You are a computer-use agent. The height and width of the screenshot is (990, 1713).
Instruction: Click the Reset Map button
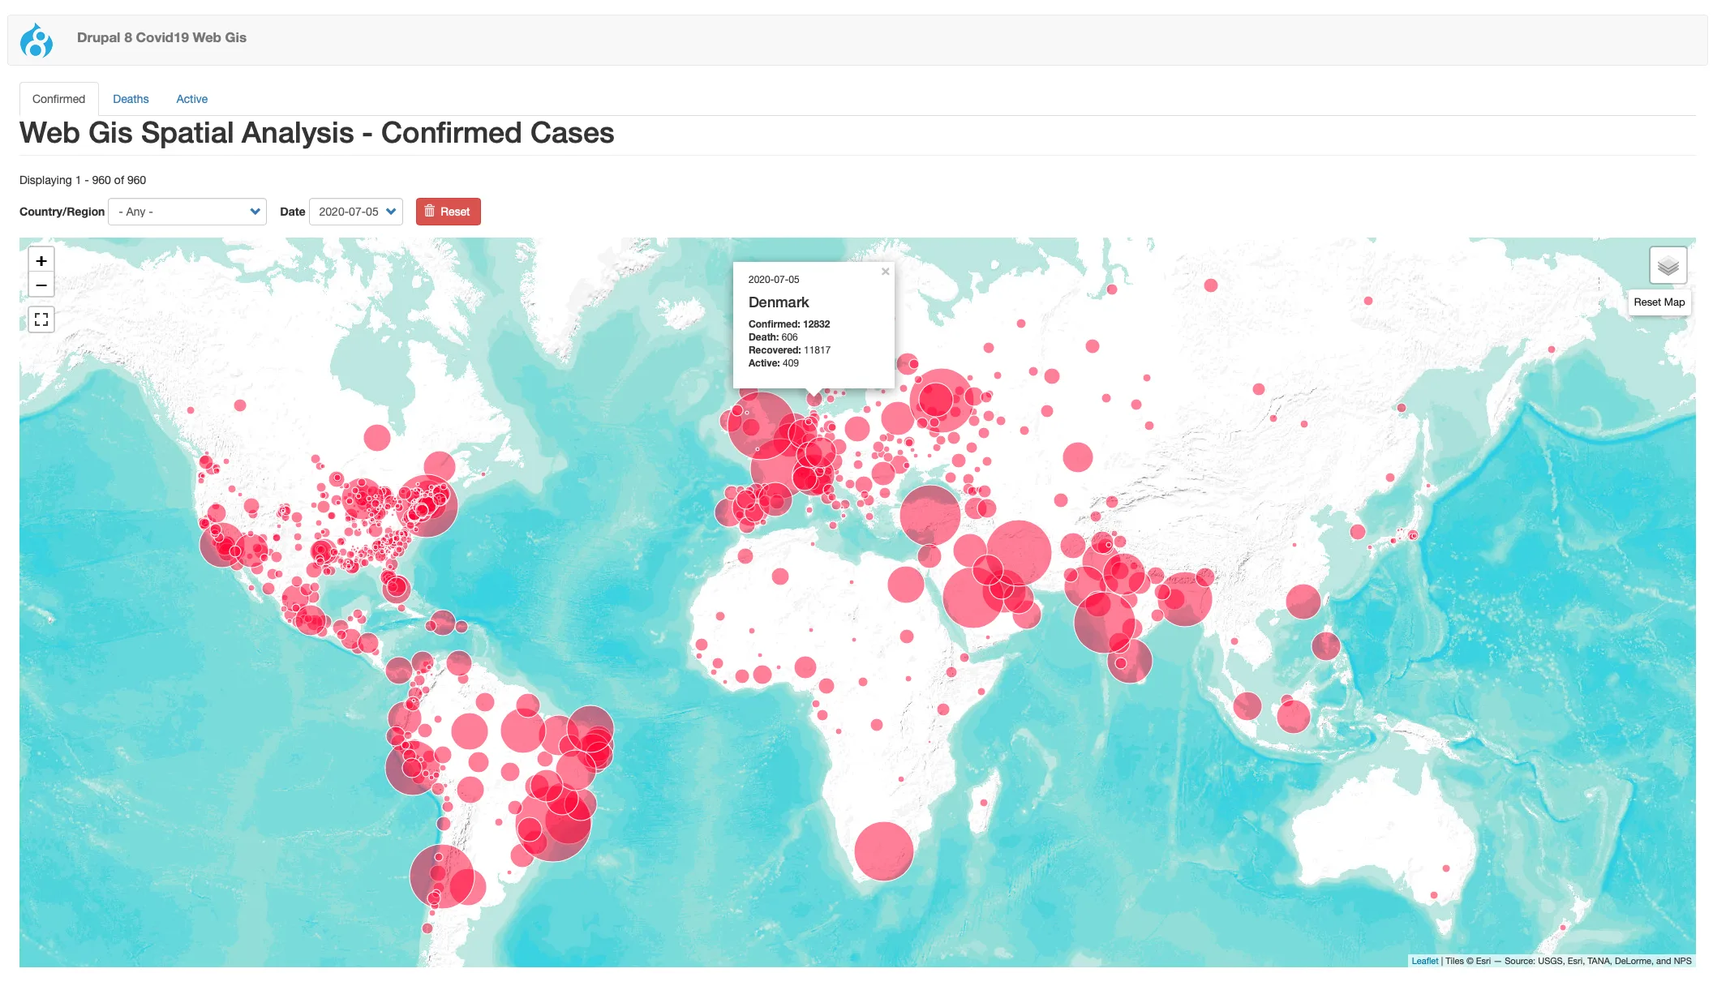pos(1659,302)
